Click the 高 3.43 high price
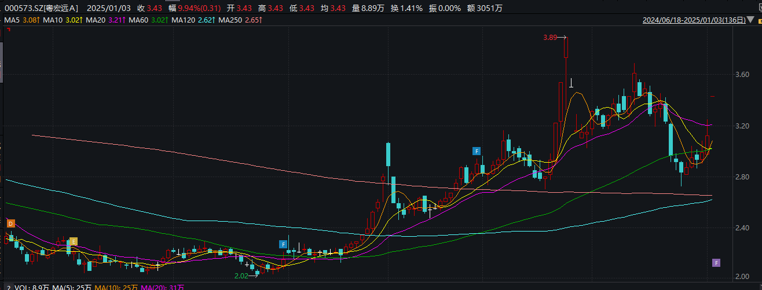This screenshot has height=290, width=762. [x=270, y=9]
